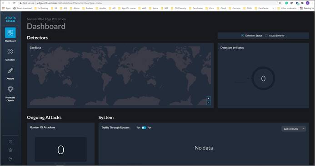Open the Protected Objects shield icon
Viewport: 315px width, 166px height.
(x=10, y=89)
